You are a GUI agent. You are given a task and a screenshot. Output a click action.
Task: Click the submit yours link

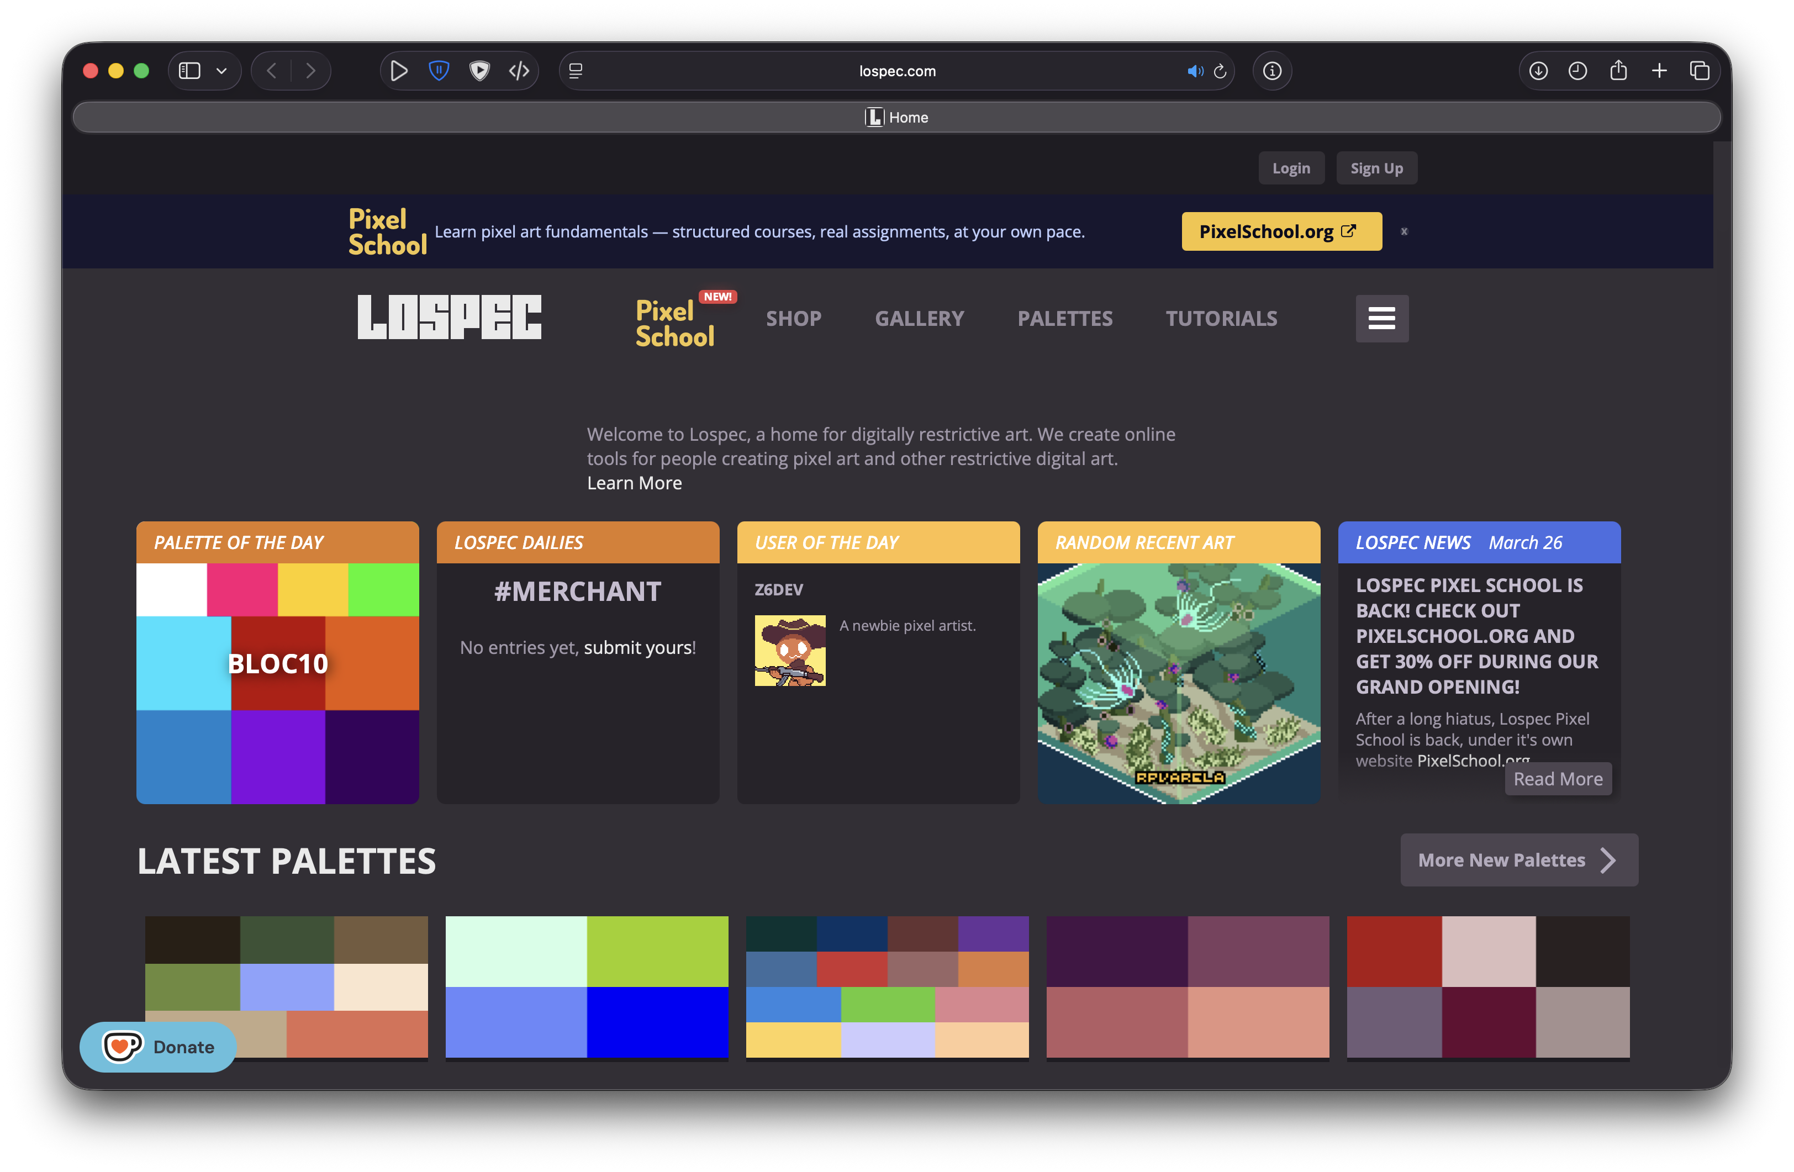pyautogui.click(x=639, y=647)
